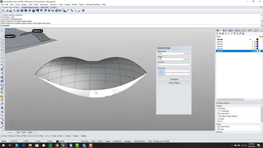This screenshot has height=148, width=263.
Task: Toggle Visible Through Shading checkbox
Action: coord(220,116)
